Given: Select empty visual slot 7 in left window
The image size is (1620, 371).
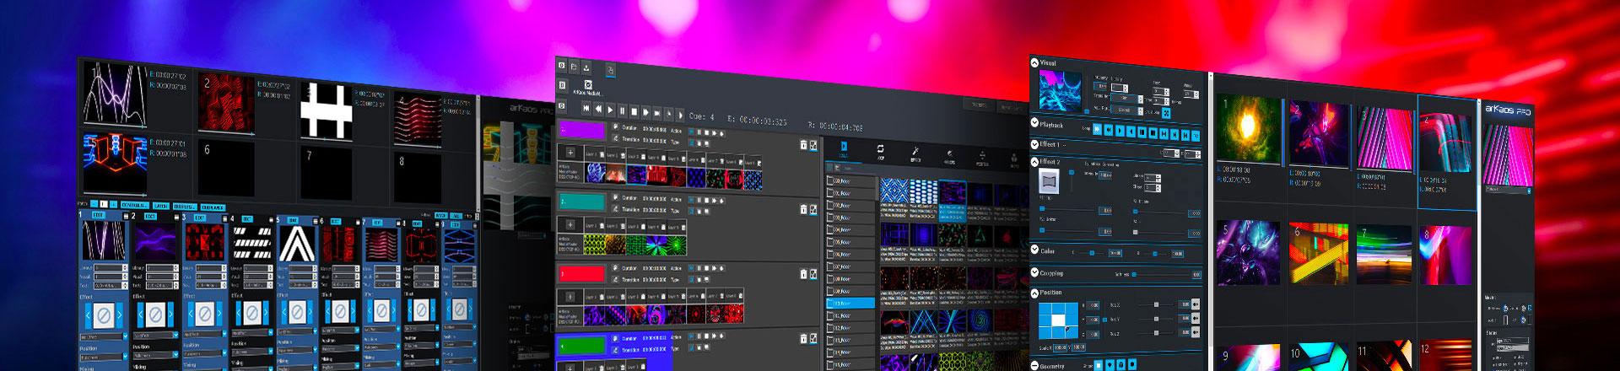Looking at the screenshot, I should click(327, 172).
